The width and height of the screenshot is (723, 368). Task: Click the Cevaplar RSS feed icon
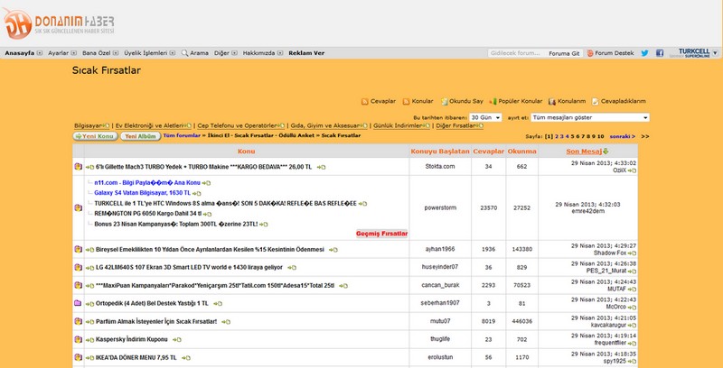click(x=365, y=102)
